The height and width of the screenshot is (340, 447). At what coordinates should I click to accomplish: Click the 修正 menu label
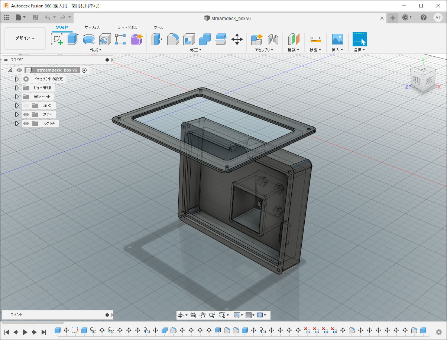point(195,50)
